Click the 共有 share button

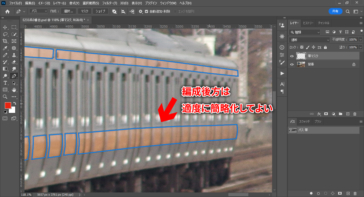point(335,11)
